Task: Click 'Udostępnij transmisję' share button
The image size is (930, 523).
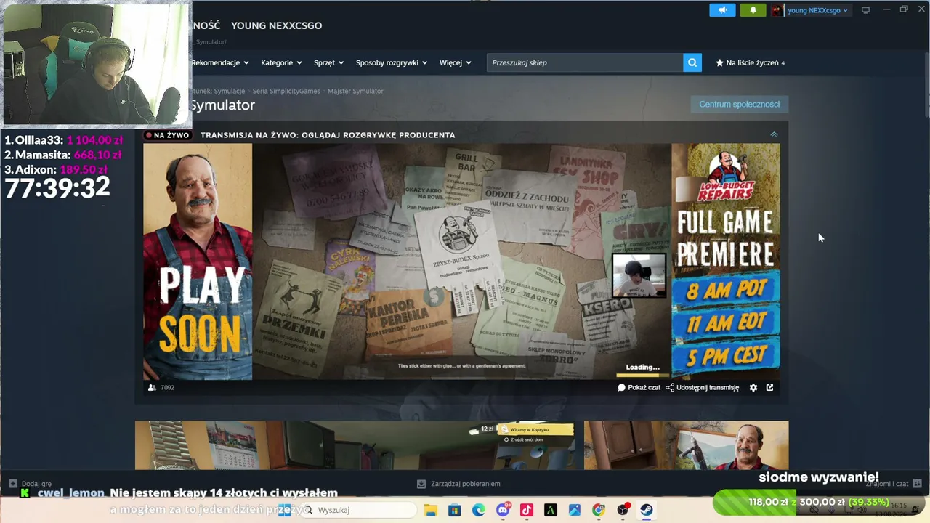Action: tap(702, 387)
